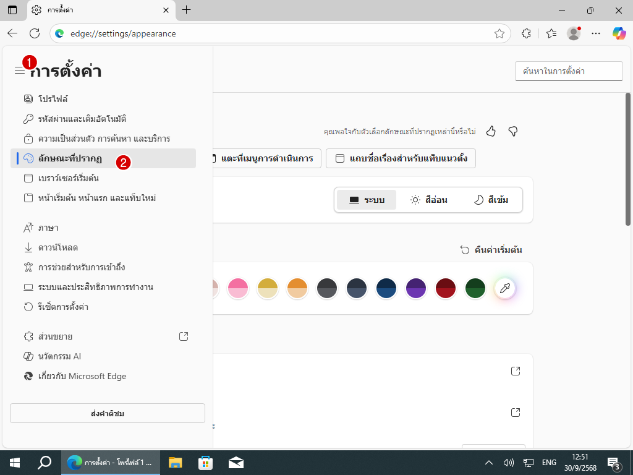The width and height of the screenshot is (633, 475).
Task: Show hidden system tray icons chevron
Action: click(x=489, y=462)
